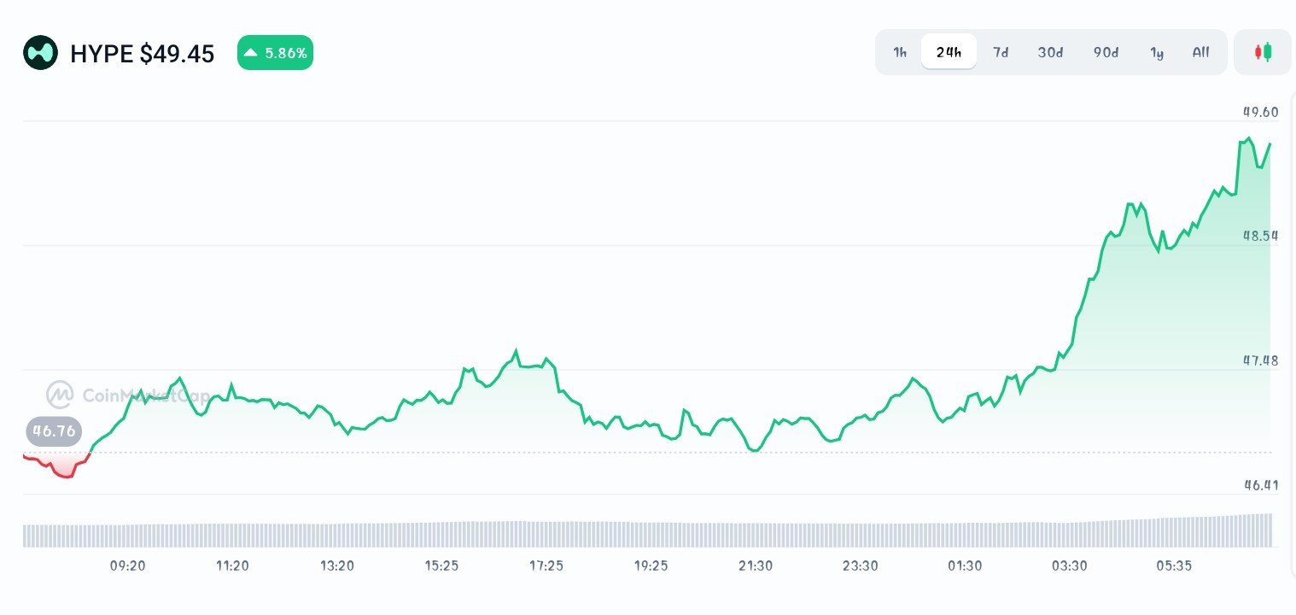The width and height of the screenshot is (1296, 615).
Task: Click the HYPE coin logo icon
Action: coord(40,52)
